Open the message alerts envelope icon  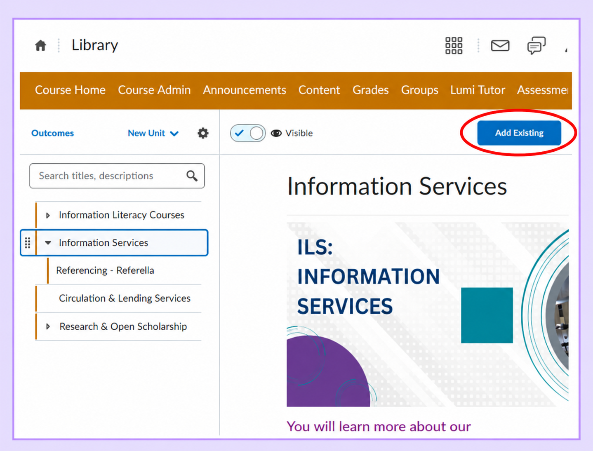click(x=500, y=45)
